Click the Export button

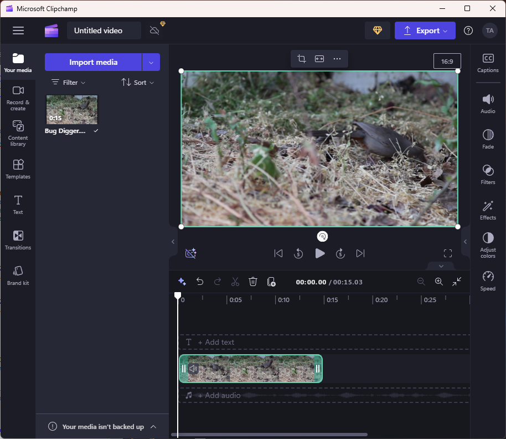[425, 30]
